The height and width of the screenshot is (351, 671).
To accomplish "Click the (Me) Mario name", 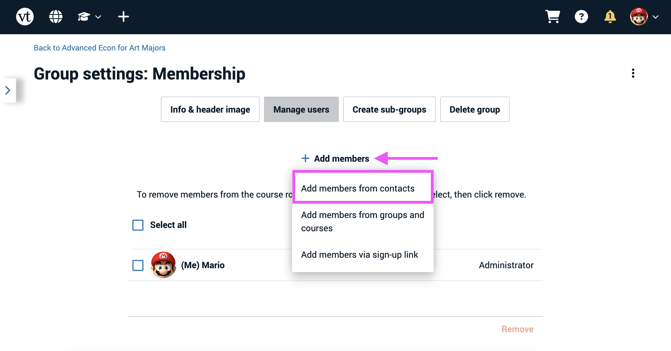I will [x=203, y=265].
